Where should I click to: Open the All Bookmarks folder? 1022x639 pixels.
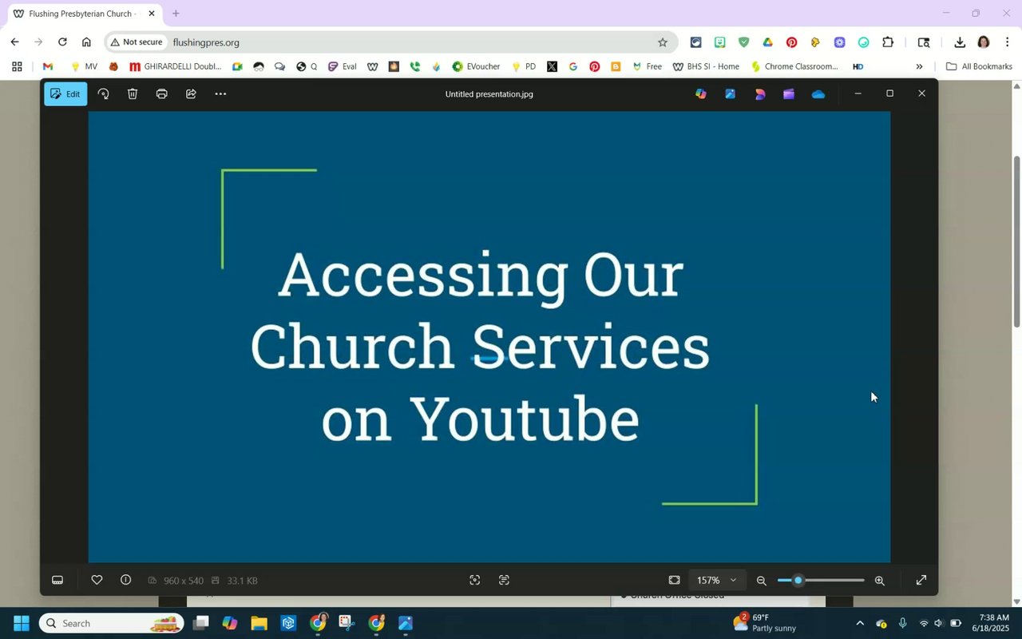[979, 66]
